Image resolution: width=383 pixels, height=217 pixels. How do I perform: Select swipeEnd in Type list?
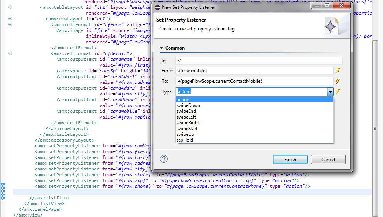(x=255, y=111)
